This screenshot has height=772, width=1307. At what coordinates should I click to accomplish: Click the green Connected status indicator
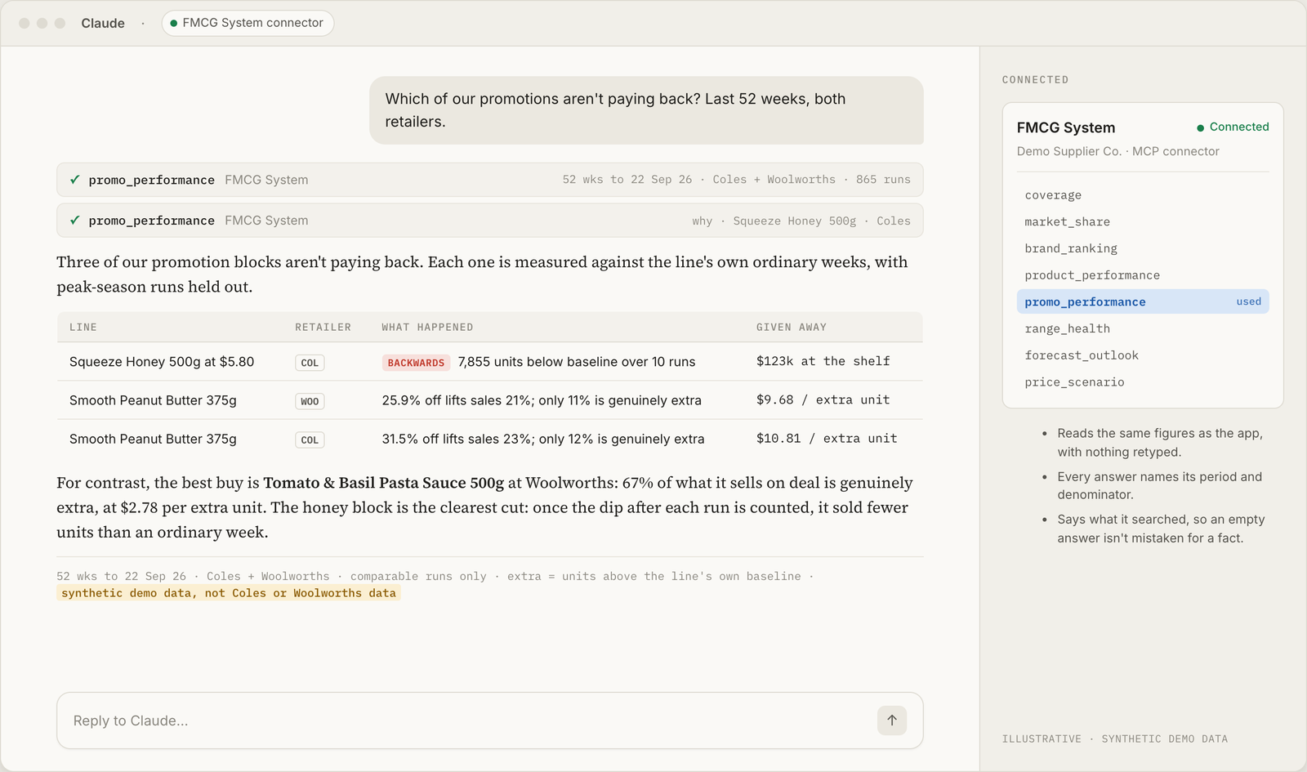(x=1233, y=127)
